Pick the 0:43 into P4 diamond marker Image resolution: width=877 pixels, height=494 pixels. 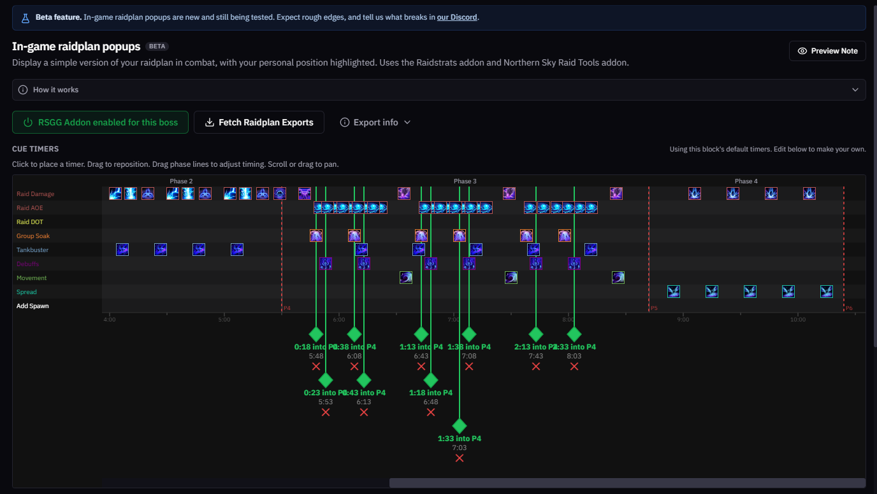click(x=364, y=380)
